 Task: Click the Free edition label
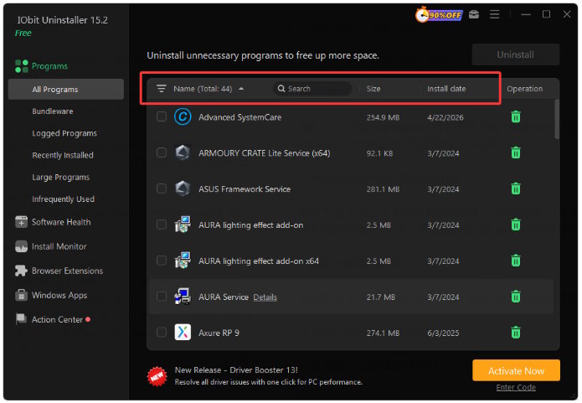click(x=23, y=33)
